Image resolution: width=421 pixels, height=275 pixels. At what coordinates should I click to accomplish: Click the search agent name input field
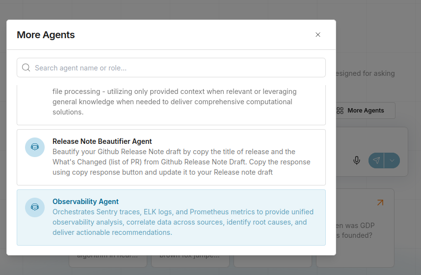coord(177,68)
